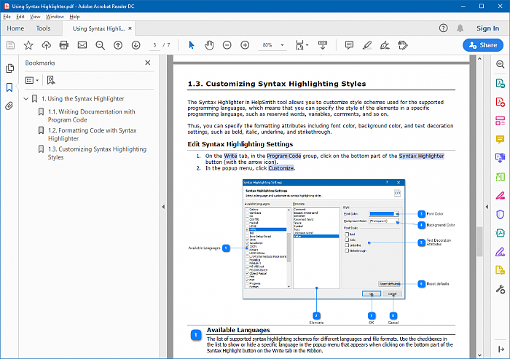Click the current page number field

155,45
